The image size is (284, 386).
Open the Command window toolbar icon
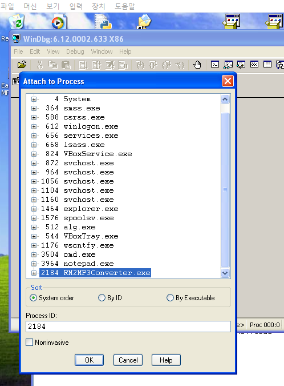click(x=215, y=65)
